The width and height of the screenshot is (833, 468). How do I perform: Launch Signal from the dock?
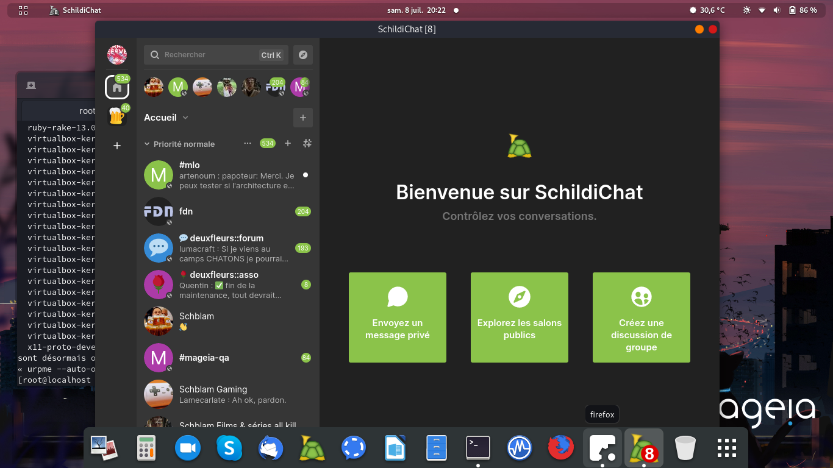(354, 448)
